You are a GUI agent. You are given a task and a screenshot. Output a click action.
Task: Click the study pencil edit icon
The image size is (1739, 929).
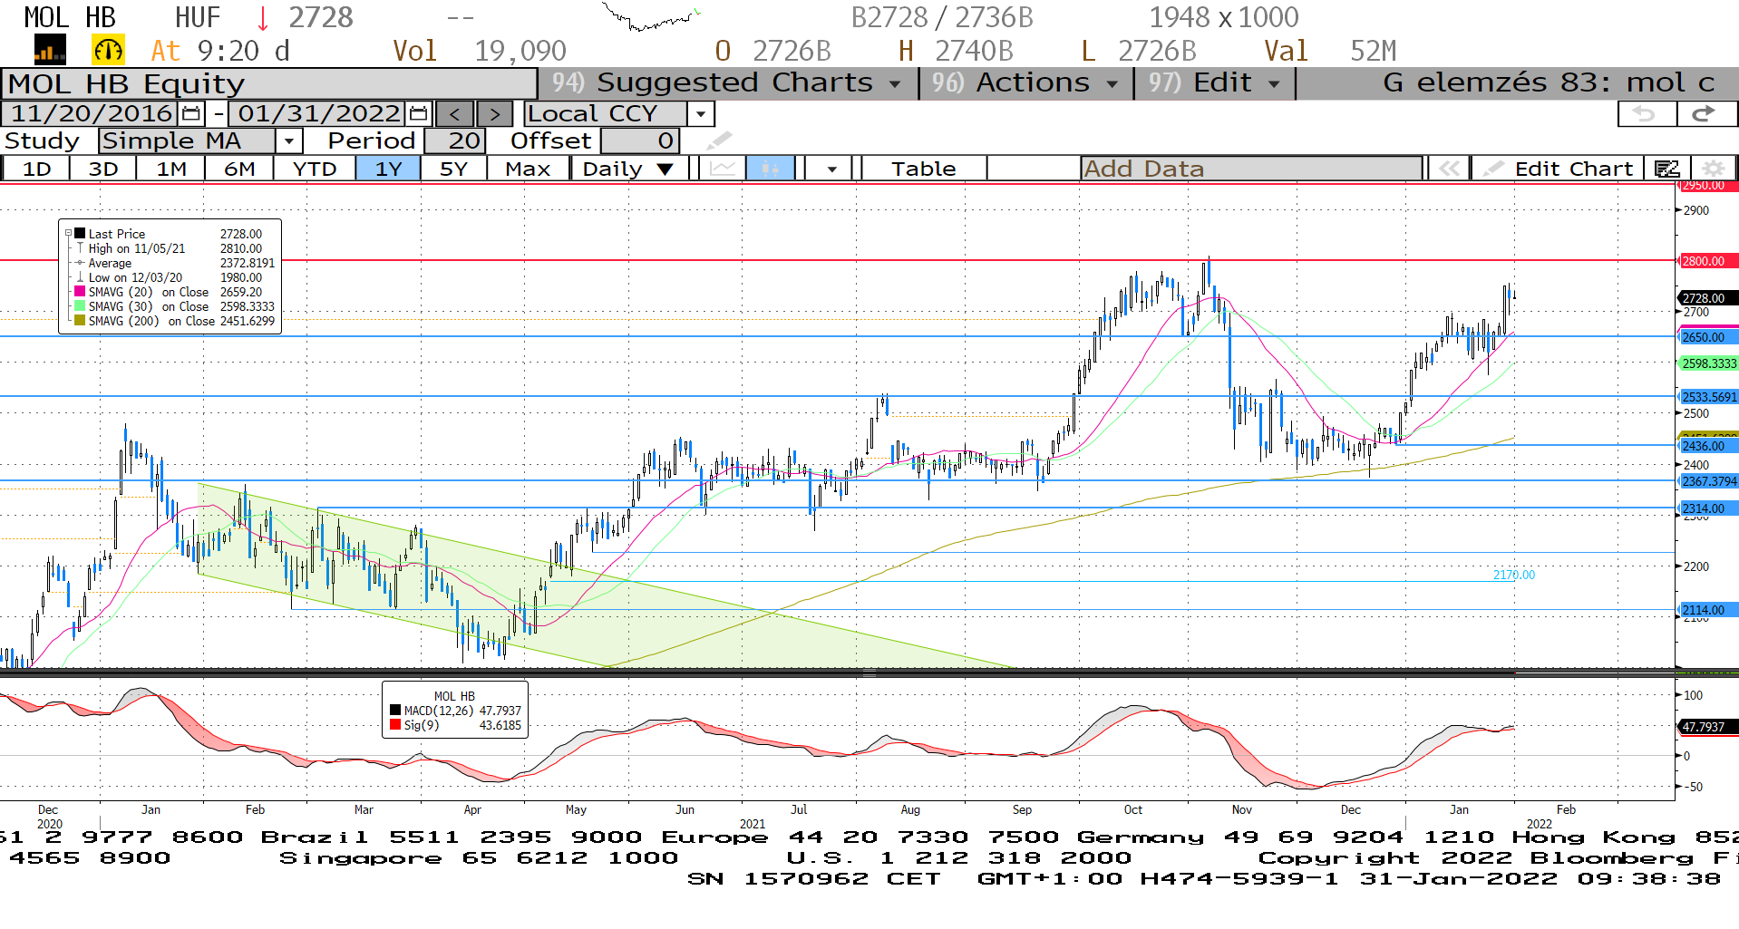pos(719,140)
